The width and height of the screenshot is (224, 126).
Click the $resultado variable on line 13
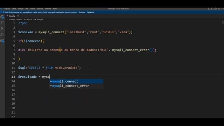(x=27, y=77)
